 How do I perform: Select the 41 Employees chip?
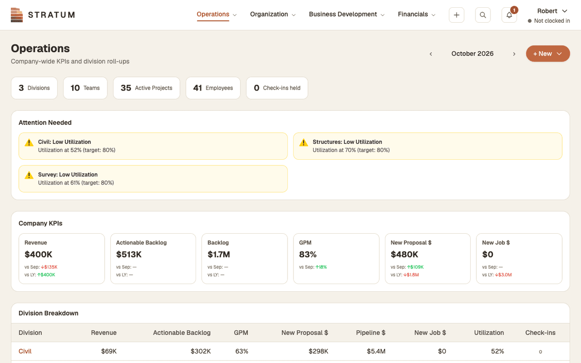point(213,88)
